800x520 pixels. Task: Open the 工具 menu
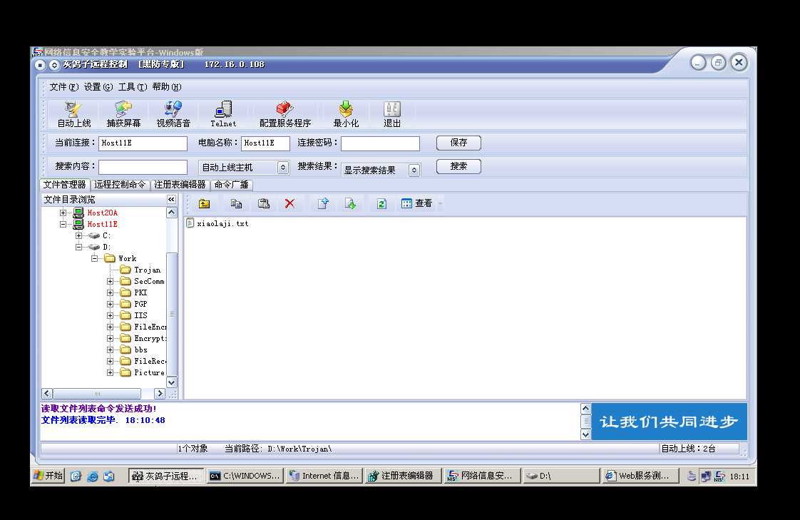[x=132, y=87]
